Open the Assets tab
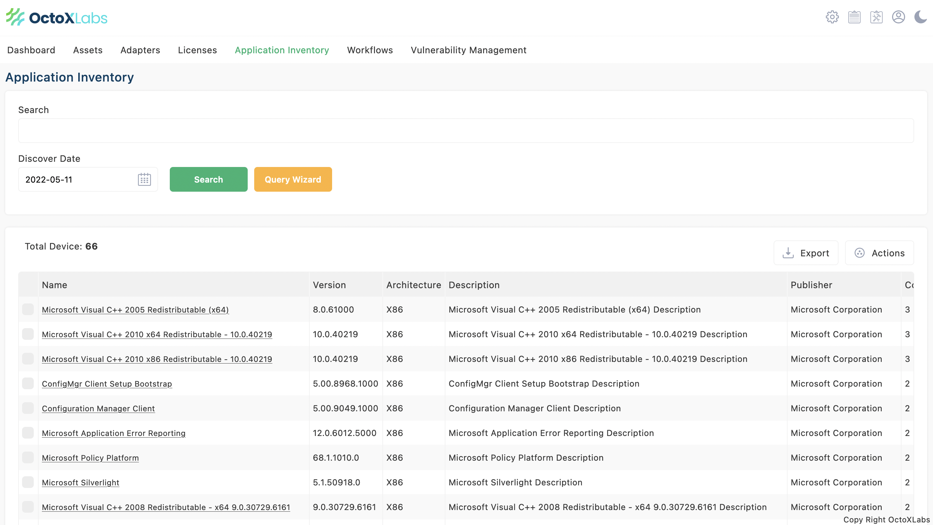The height and width of the screenshot is (525, 933). point(88,50)
